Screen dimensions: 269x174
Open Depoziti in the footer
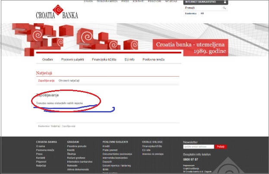[107, 162]
